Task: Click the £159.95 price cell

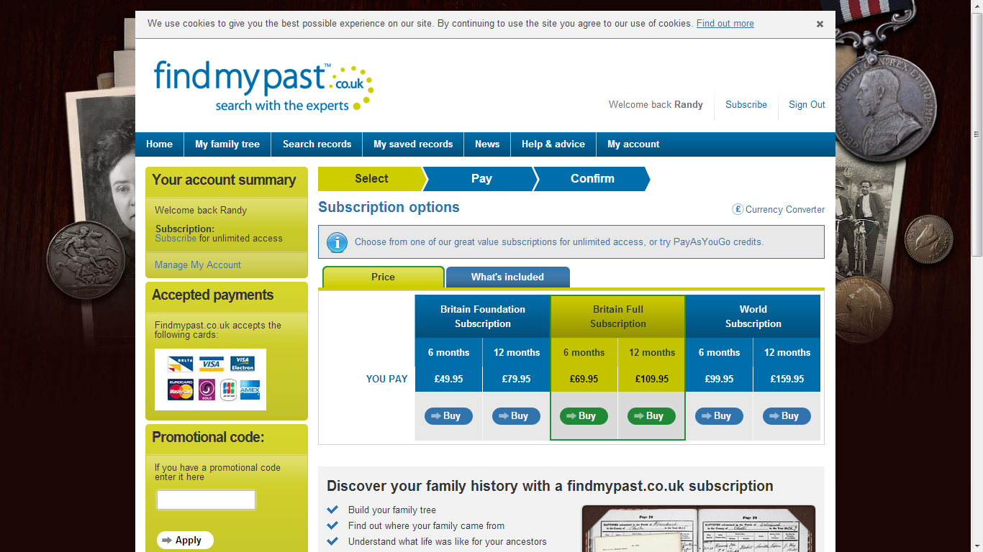Action: [787, 379]
